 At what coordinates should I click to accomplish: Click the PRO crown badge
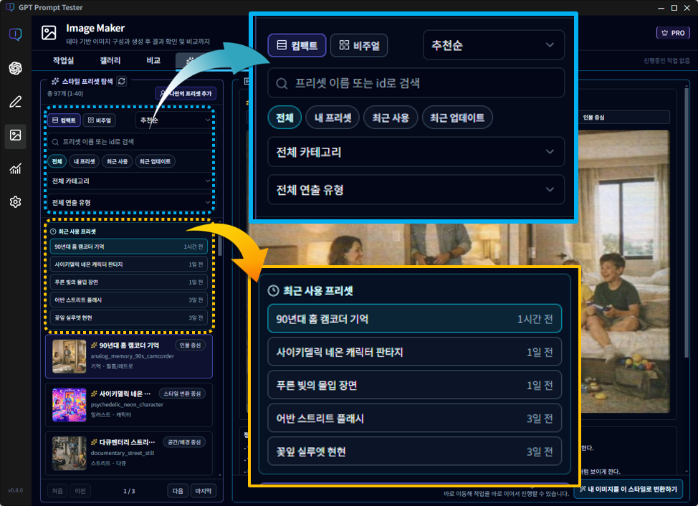click(x=673, y=33)
